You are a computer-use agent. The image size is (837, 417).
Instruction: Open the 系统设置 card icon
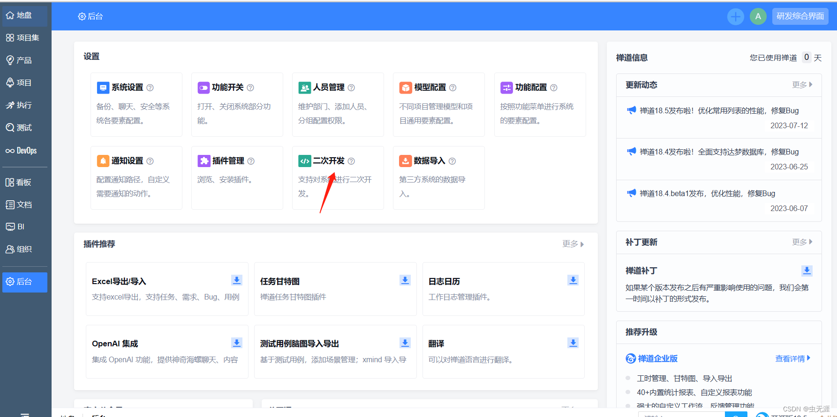[103, 88]
